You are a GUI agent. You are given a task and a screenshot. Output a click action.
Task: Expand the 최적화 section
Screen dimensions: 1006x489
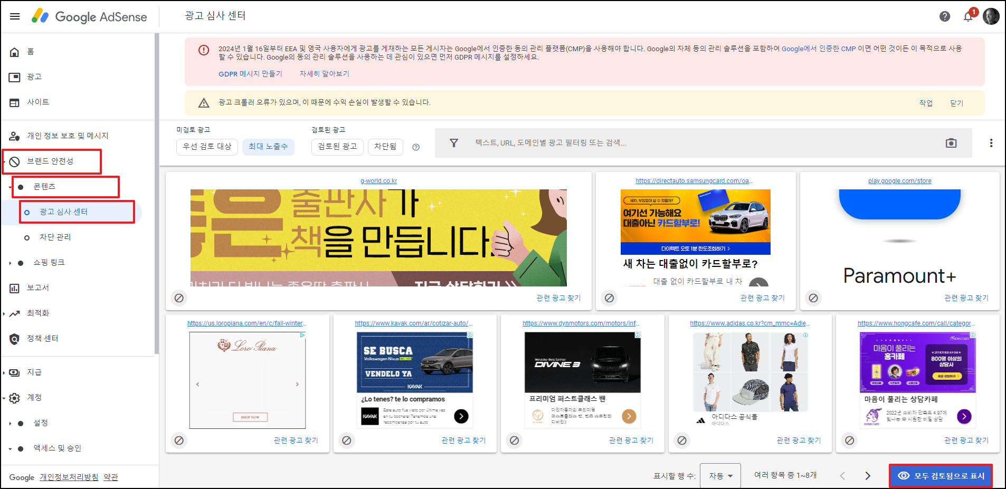click(4, 313)
